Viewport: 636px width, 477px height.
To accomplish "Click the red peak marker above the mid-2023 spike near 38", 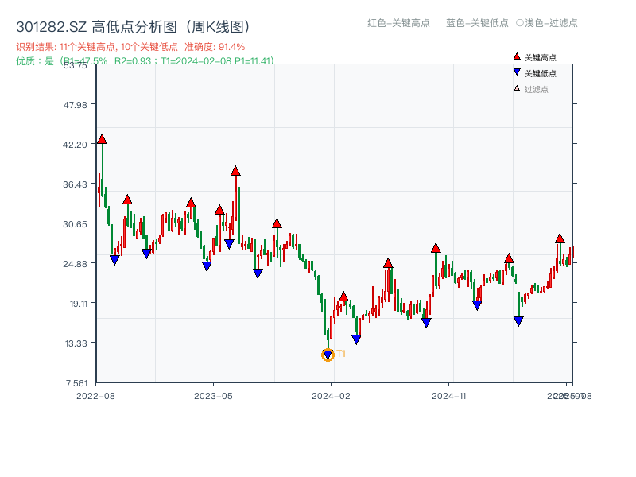I will pos(235,171).
